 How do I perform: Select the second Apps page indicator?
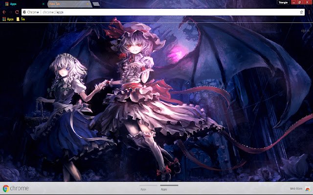(x=169, y=187)
